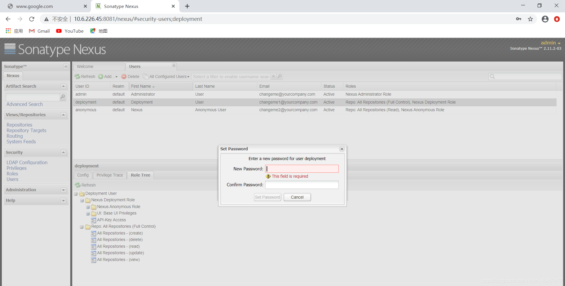
Task: Open the Gmail bookmark
Action: pyautogui.click(x=39, y=31)
